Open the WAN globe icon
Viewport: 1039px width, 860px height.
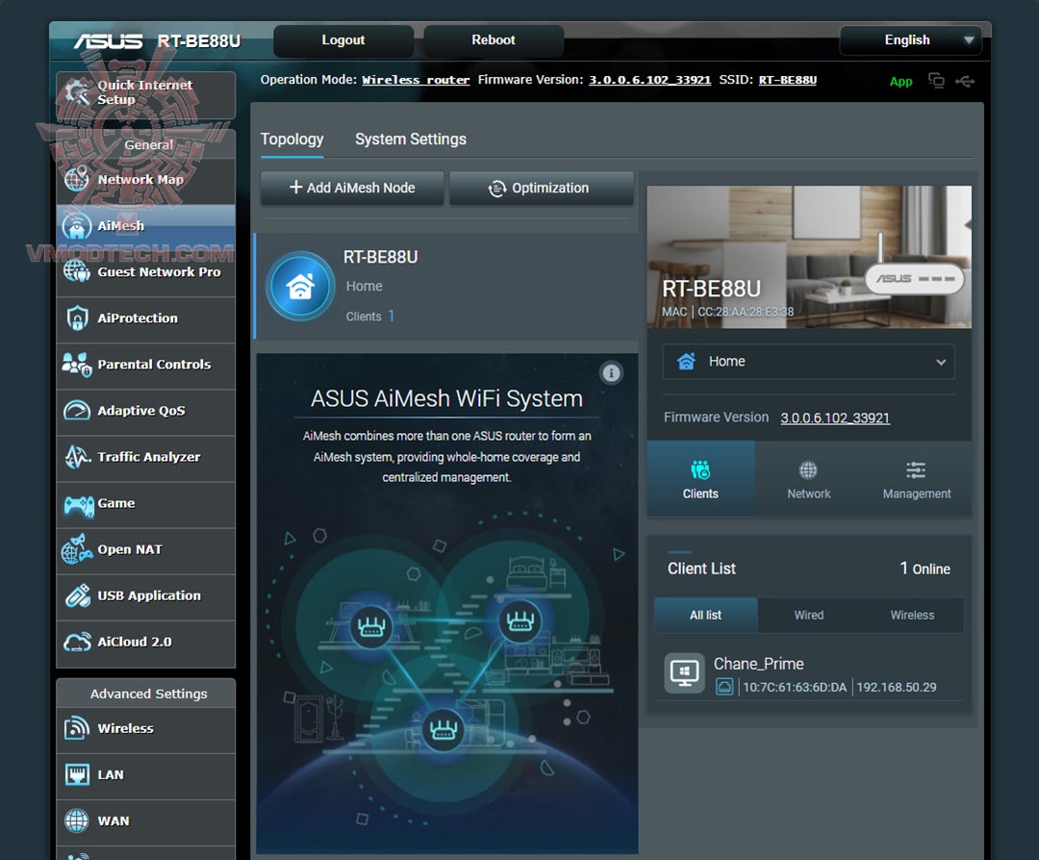click(x=77, y=821)
